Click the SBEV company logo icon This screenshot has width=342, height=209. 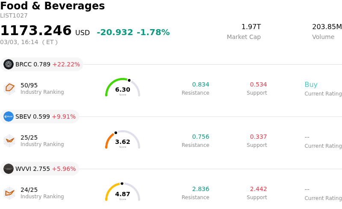point(9,116)
